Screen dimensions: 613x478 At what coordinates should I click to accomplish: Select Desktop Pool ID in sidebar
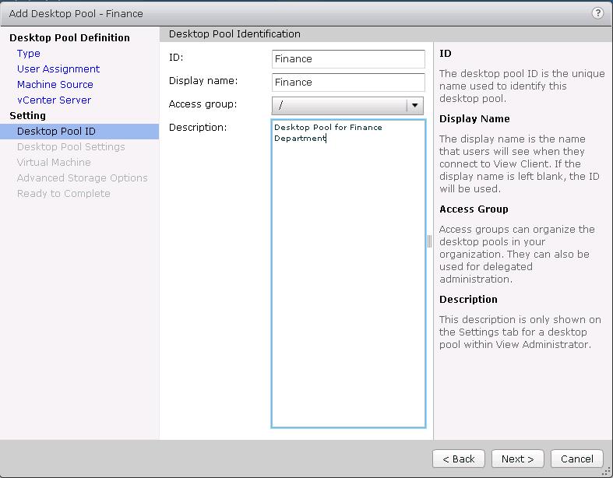tap(56, 132)
